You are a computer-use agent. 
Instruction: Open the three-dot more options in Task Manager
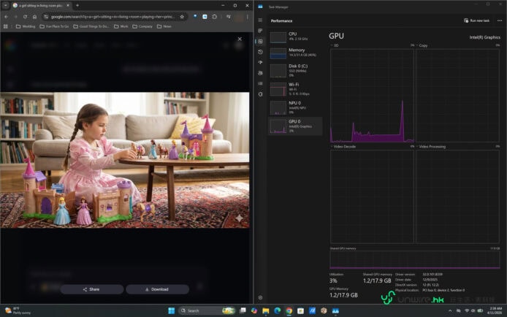[x=500, y=20]
